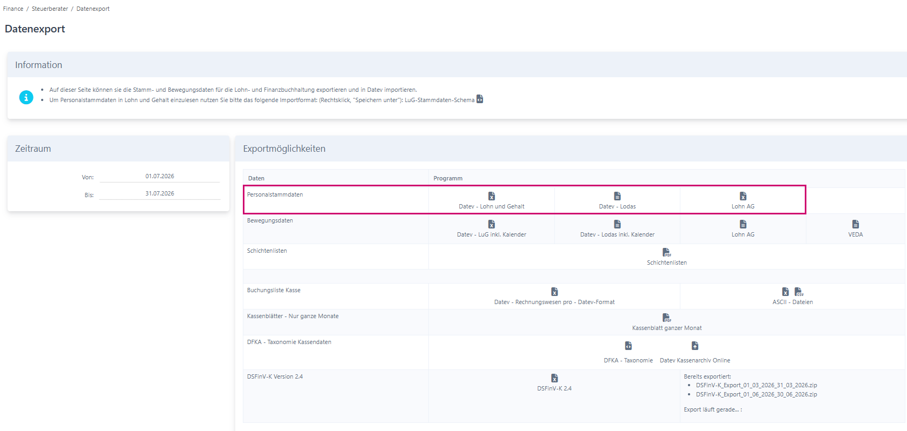The width and height of the screenshot is (907, 431).
Task: Click Finance breadcrumb
Action: coord(13,9)
